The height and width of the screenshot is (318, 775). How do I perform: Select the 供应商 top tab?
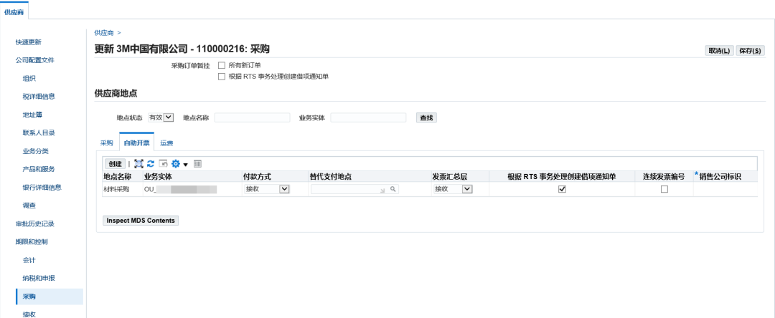(14, 12)
